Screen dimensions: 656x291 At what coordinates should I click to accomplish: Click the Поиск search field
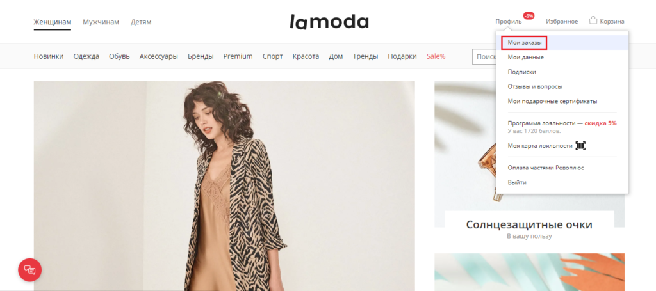[x=484, y=56]
